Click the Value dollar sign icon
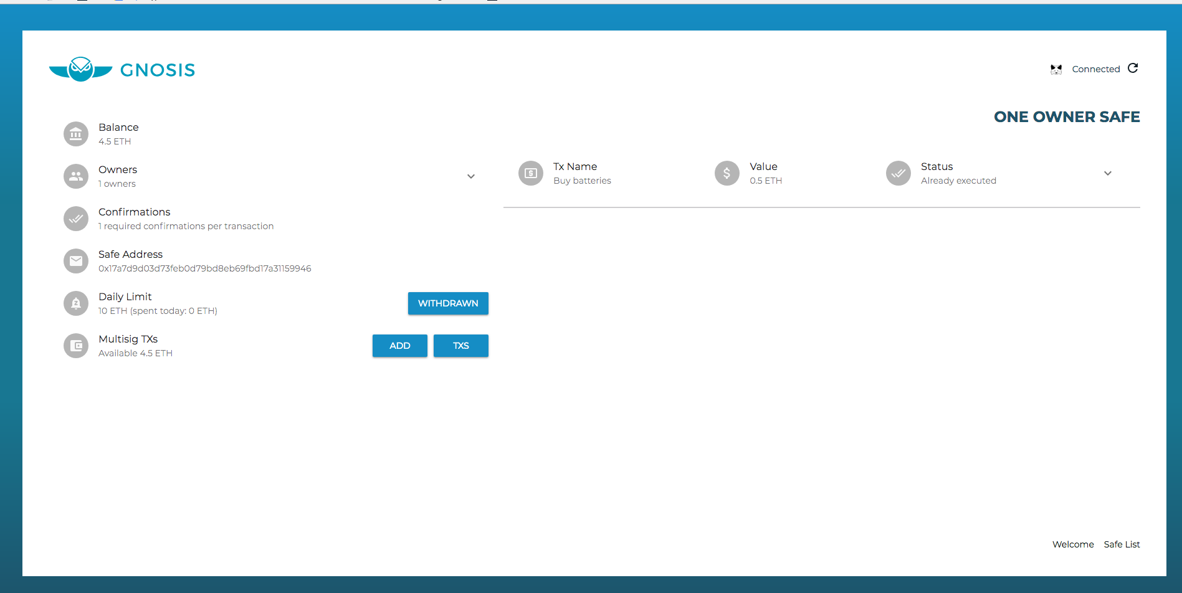This screenshot has height=593, width=1182. [727, 173]
